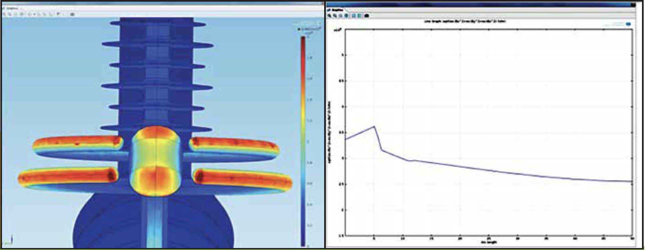Click Zoom Out in the line graph toolbar
The image size is (645, 250).
335,16
